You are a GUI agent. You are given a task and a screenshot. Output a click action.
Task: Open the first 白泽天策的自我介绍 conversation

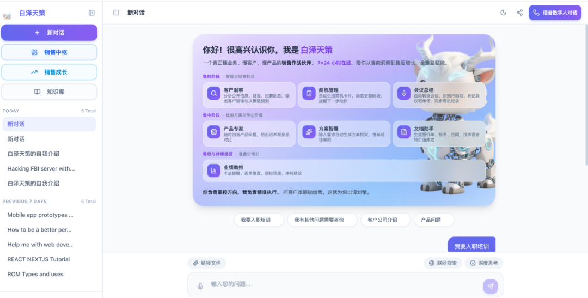[49, 154]
